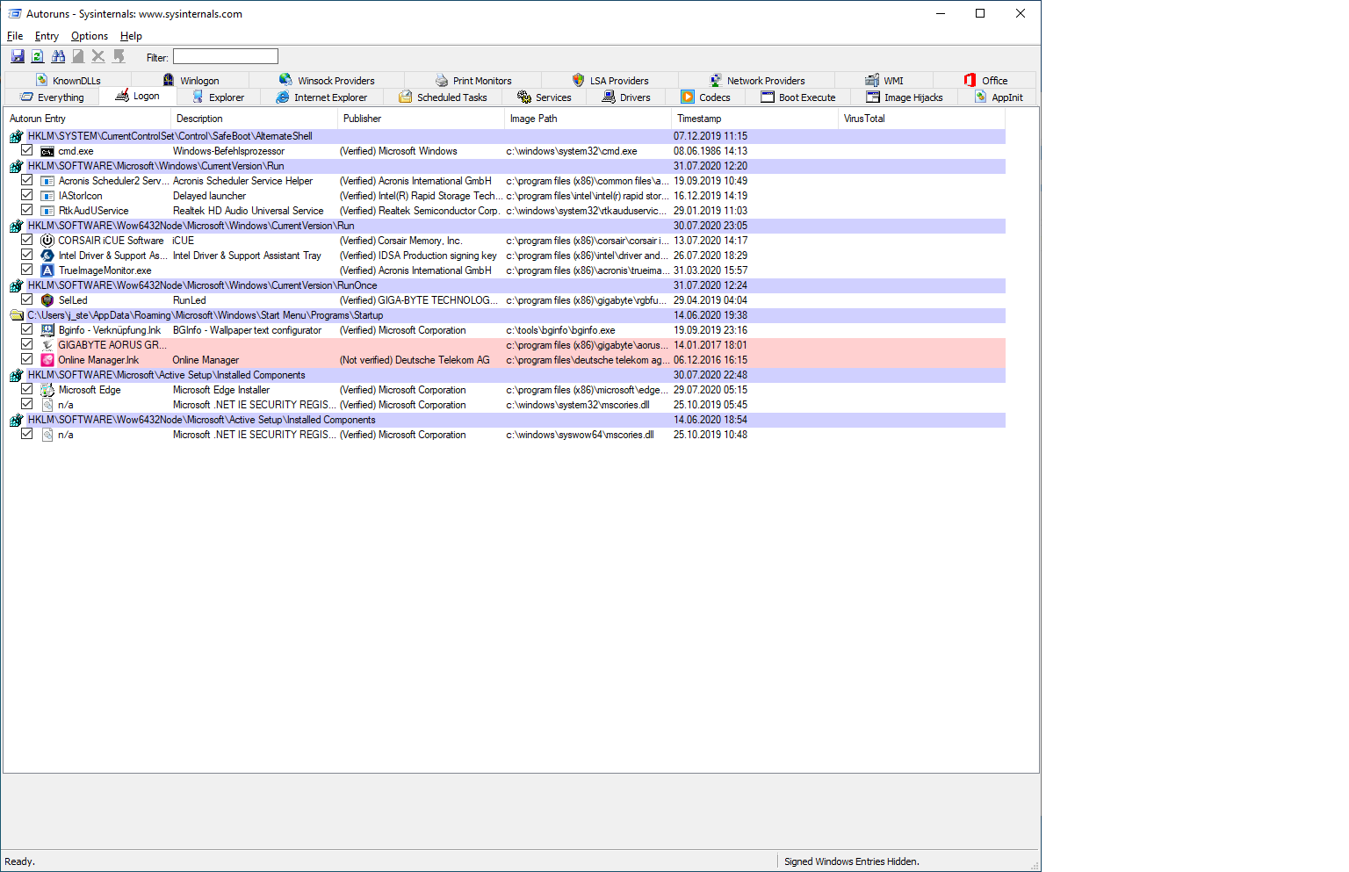Click the CORSAIR iCUE Software power icon
The width and height of the screenshot is (1349, 872).
[47, 241]
